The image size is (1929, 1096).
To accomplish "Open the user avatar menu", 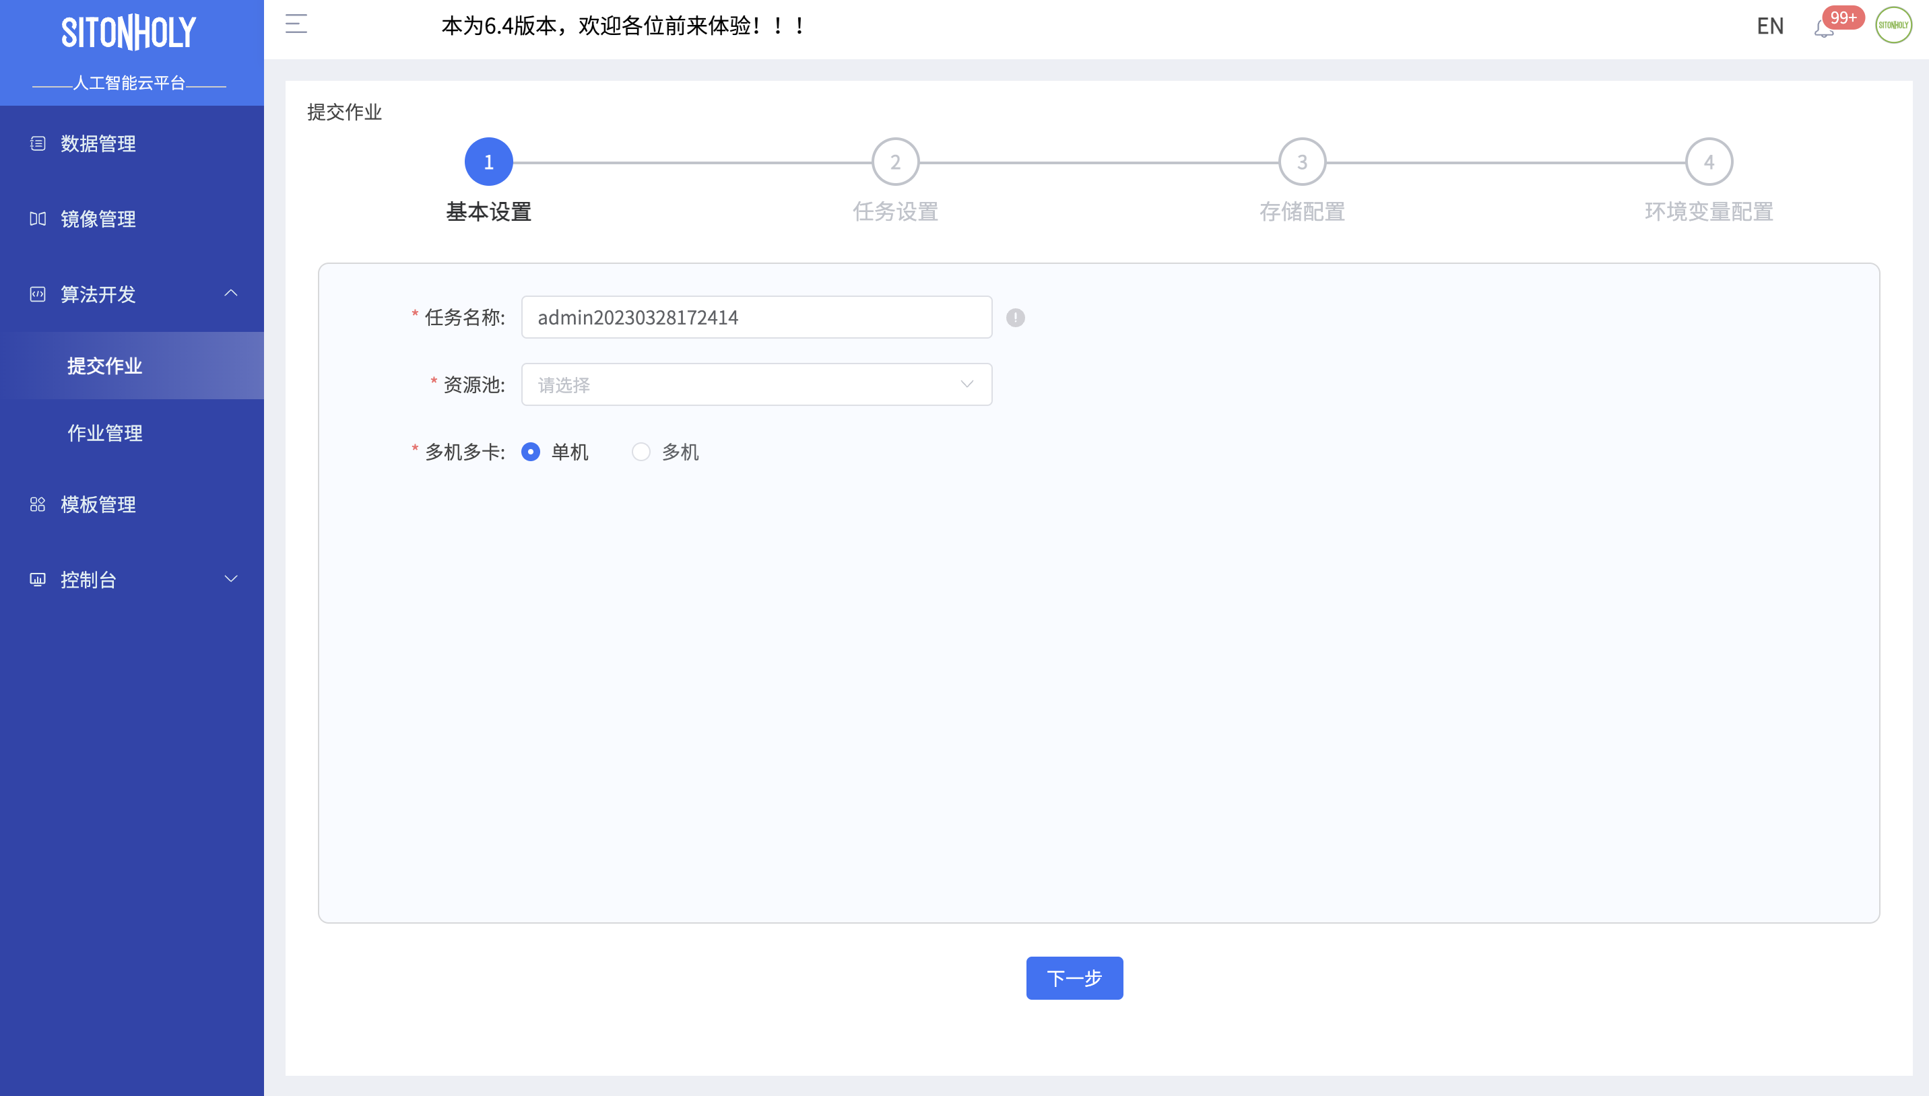I will tap(1893, 25).
